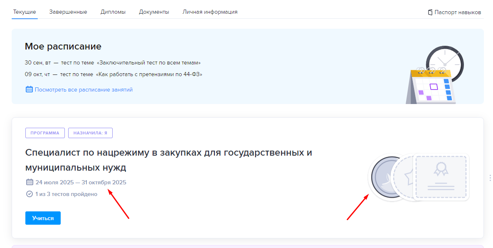Go to the Дипломы tab
The width and height of the screenshot is (493, 248).
(113, 12)
